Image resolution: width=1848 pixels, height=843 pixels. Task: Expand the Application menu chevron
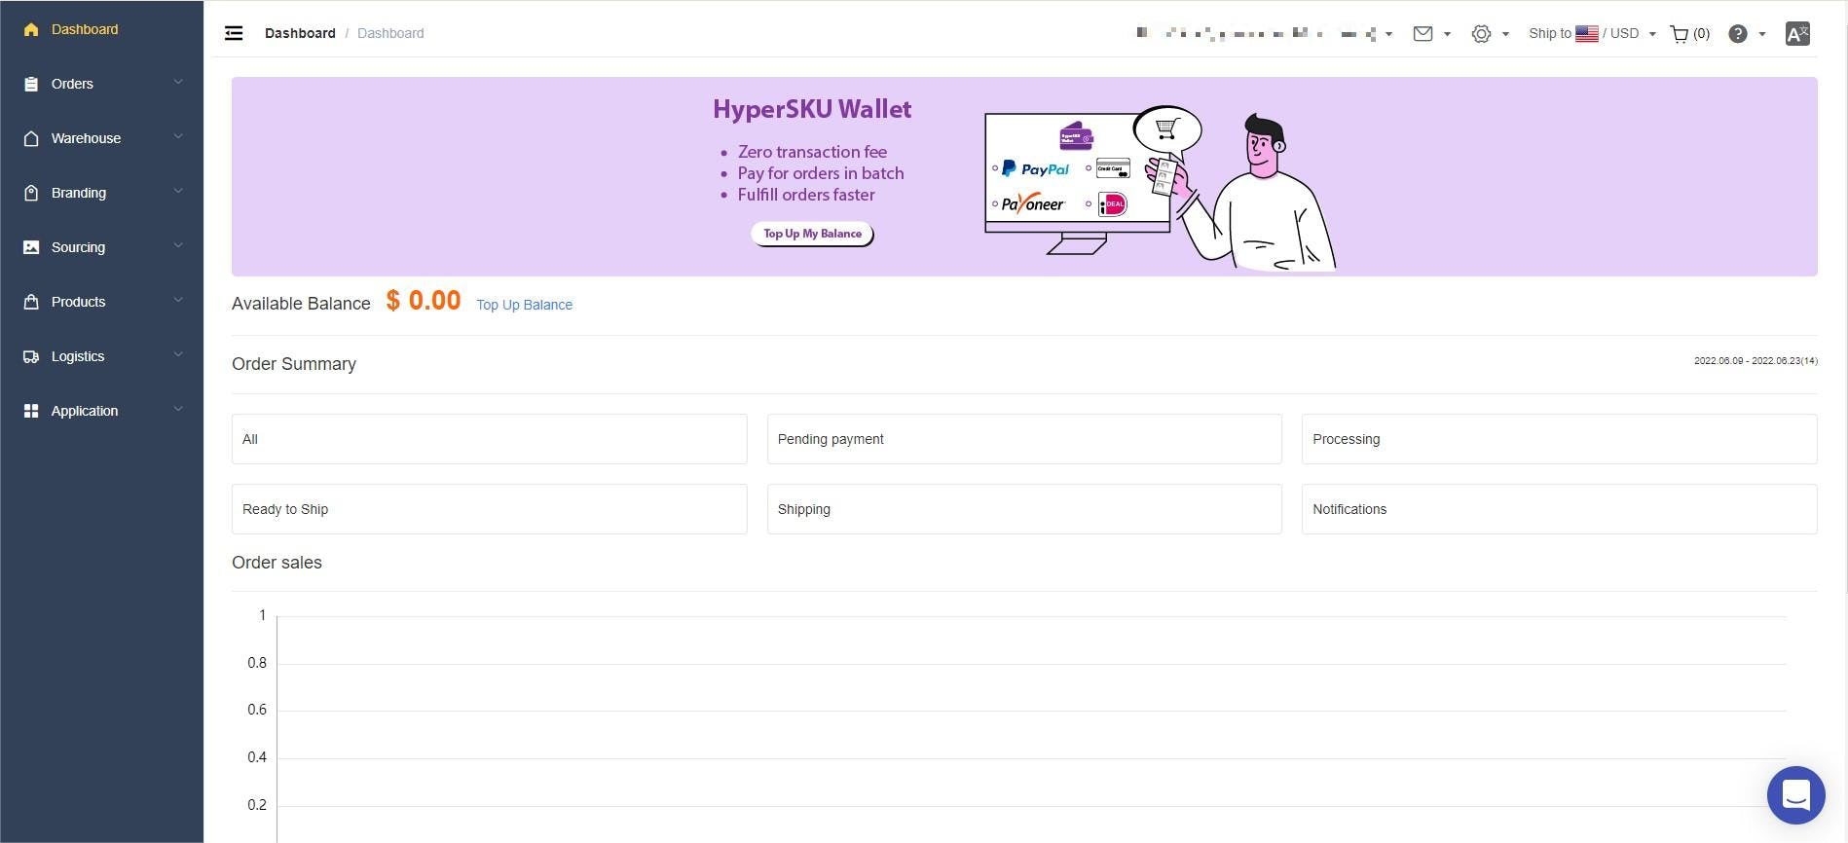pos(178,409)
